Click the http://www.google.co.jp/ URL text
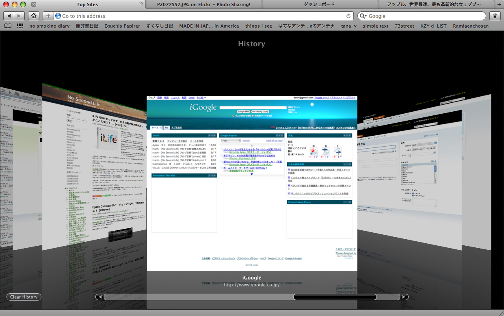Viewport: 504px width, 316px height. tap(252, 285)
